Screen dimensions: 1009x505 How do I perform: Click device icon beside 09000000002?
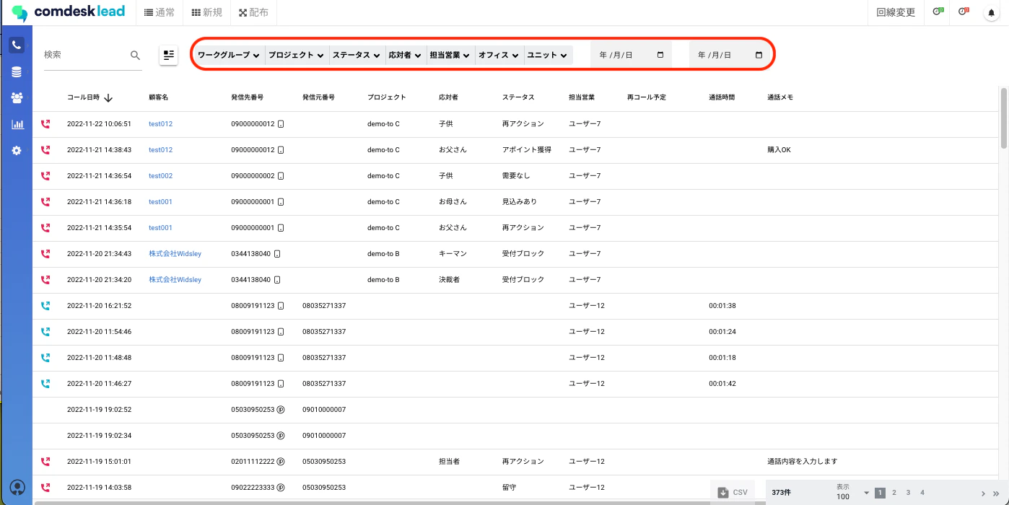[x=281, y=176]
